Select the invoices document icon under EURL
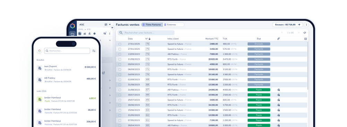This screenshot has width=347, height=127. pyautogui.click(x=80, y=34)
